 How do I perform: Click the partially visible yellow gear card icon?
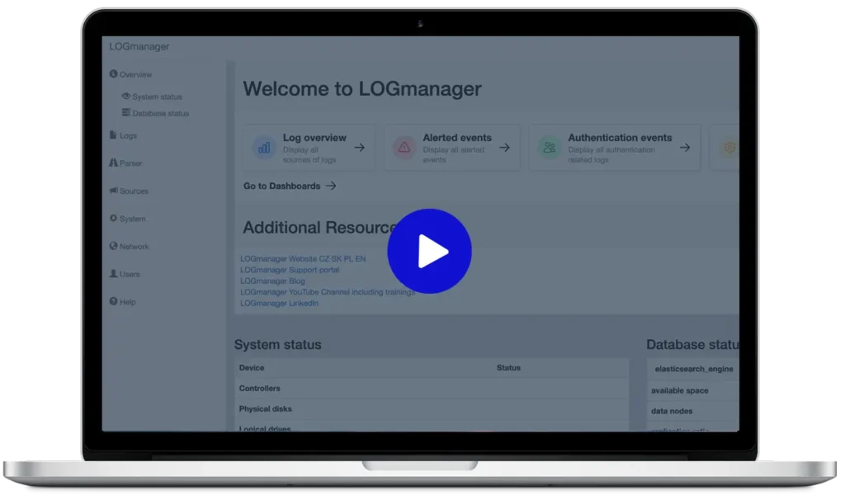[x=729, y=147]
